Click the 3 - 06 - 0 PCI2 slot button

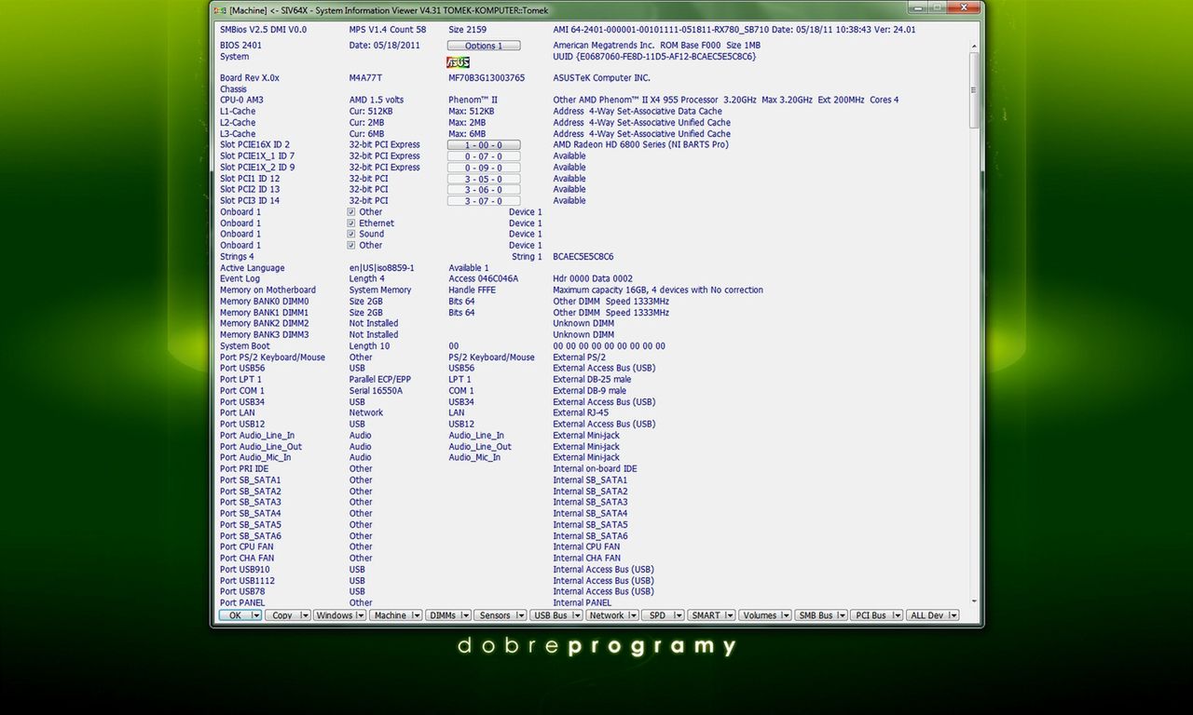(x=484, y=190)
